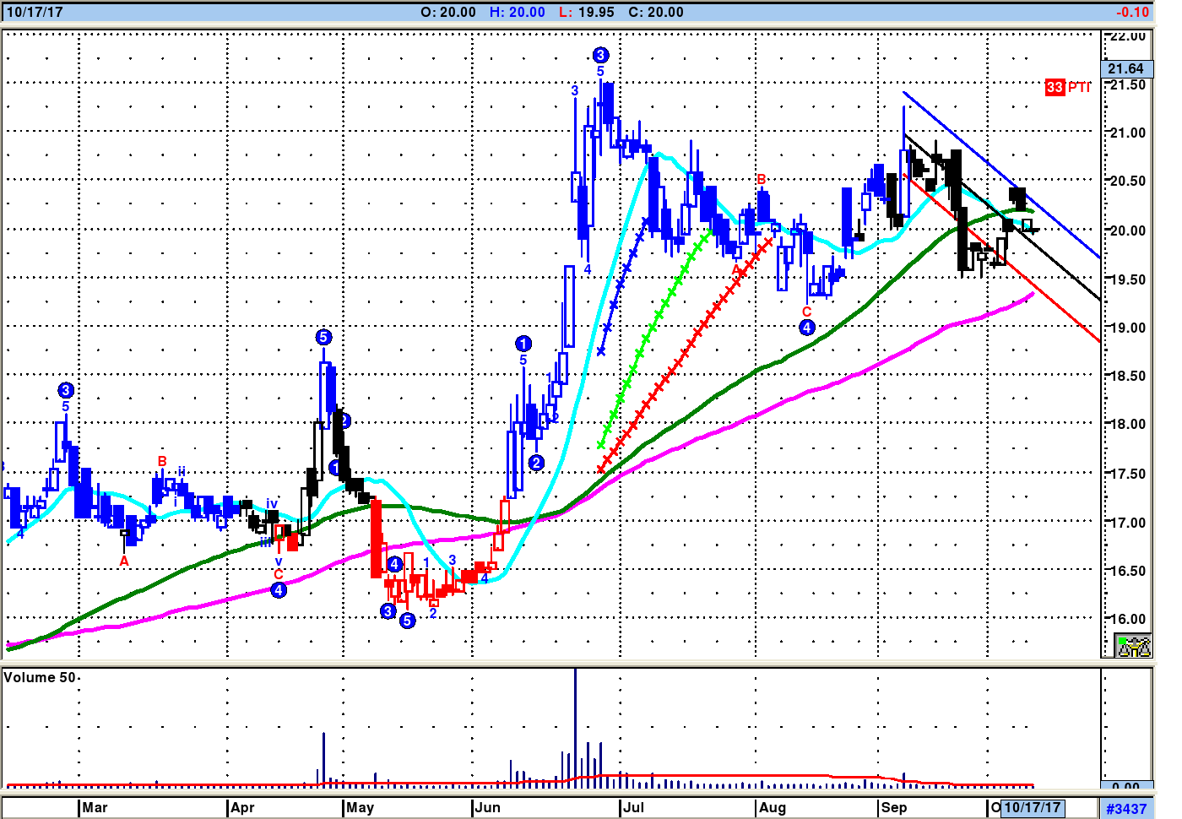
Task: Click the 0.00 value on volume axis
Action: tap(1125, 787)
